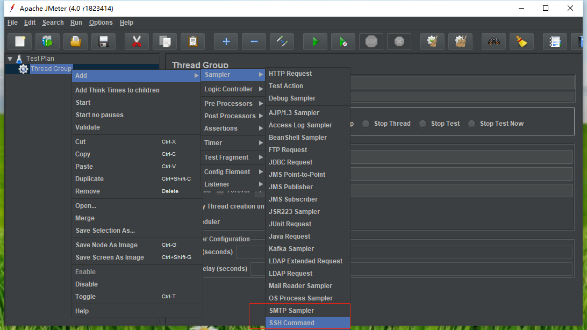Open an existing test plan file
The height and width of the screenshot is (330, 587).
75,42
